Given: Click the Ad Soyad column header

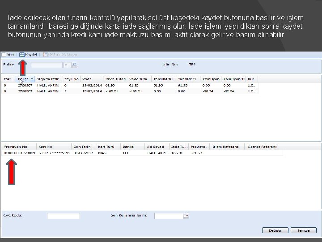Looking at the screenshot, I should (157, 147).
